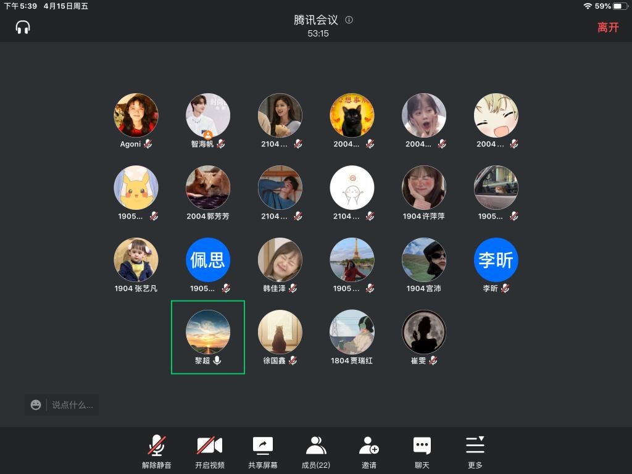Focus the 说点什么... message field
Viewport: 632px width, 474px height.
pos(72,405)
